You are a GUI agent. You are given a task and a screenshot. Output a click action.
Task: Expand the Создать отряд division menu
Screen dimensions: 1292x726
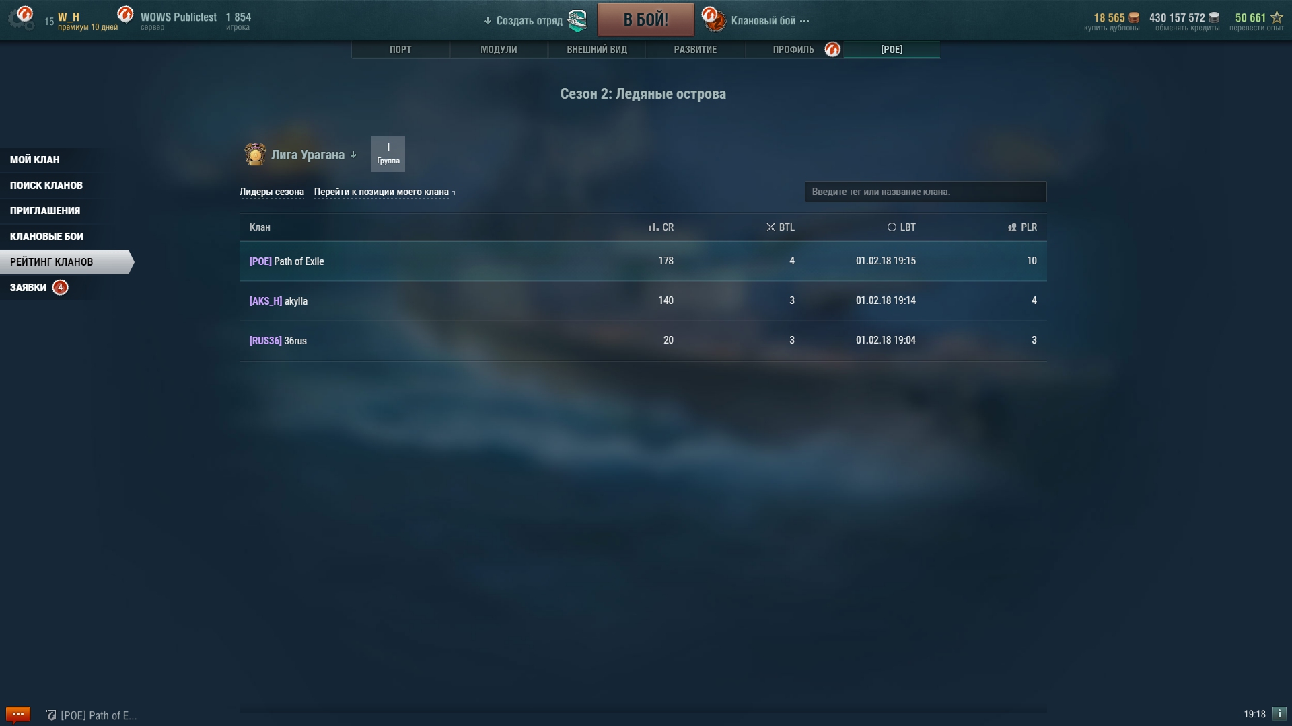click(x=523, y=21)
